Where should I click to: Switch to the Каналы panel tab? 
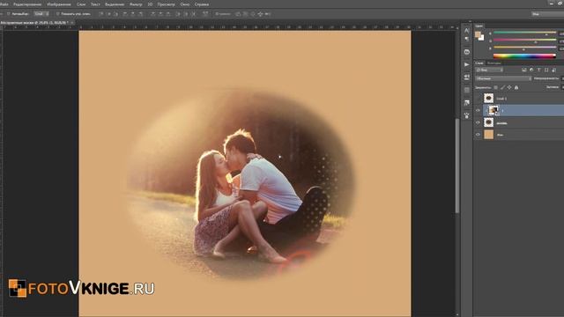493,63
